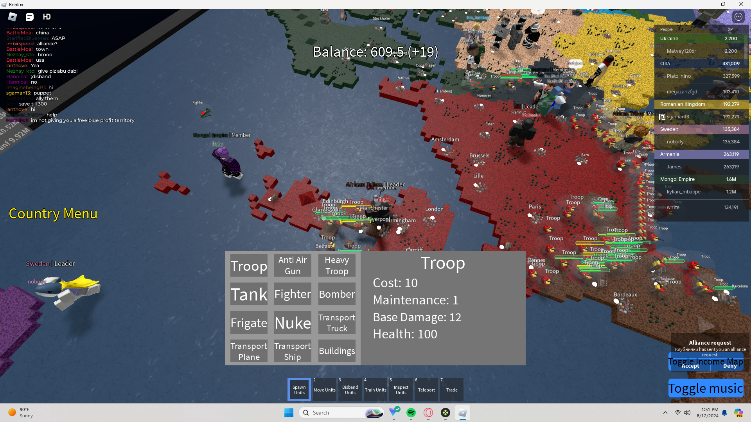
Task: Open the Country Menu
Action: click(53, 214)
